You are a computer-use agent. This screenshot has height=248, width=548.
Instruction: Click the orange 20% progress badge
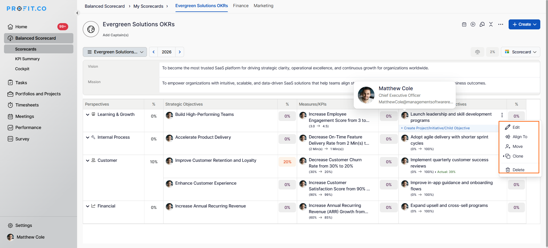click(287, 162)
